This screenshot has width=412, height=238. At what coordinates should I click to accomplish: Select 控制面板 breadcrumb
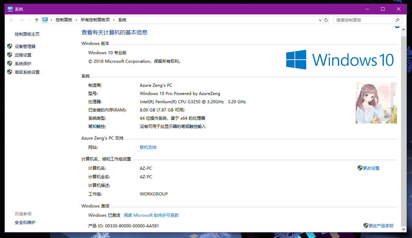64,20
